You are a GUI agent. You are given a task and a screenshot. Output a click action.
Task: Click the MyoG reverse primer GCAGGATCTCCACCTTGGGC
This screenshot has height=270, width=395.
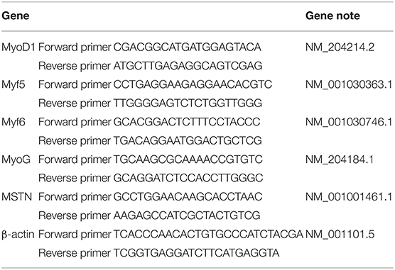pos(188,179)
